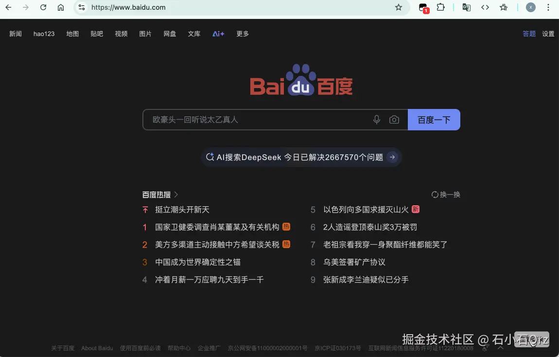Click the arrow in the AI搜索DeepSeek banner
The height and width of the screenshot is (357, 559).
392,157
